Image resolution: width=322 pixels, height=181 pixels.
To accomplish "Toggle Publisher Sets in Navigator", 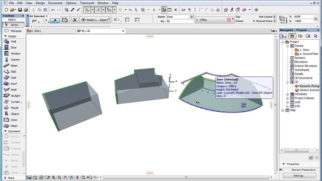I will 315,36.
